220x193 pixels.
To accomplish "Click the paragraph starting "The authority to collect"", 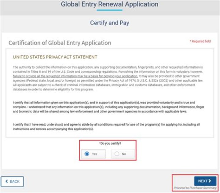I will [x=108, y=78].
